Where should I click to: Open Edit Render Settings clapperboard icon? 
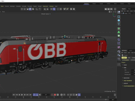click(111, 9)
